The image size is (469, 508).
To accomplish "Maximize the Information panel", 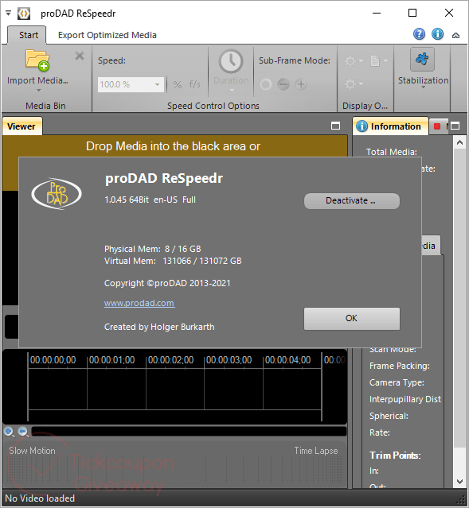I will (455, 126).
